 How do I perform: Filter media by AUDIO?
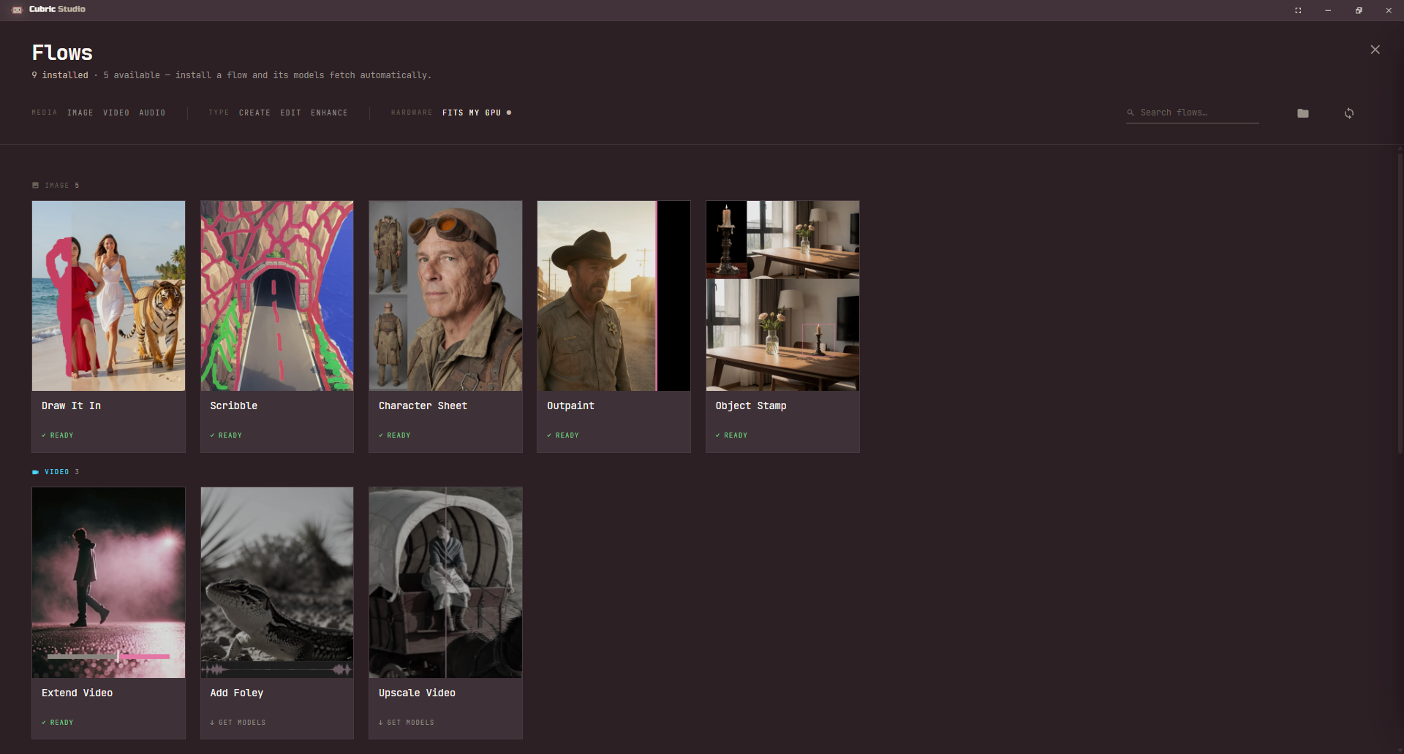(152, 113)
